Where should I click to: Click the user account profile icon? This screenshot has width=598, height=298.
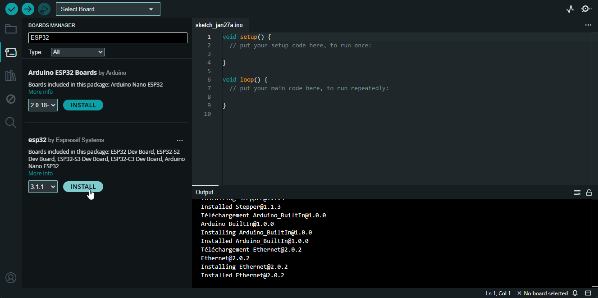click(11, 277)
